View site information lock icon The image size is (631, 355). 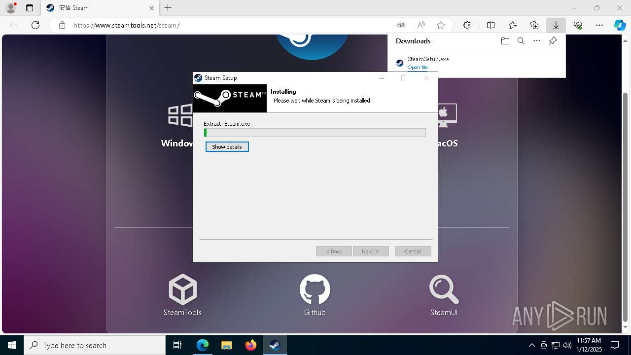click(x=62, y=25)
